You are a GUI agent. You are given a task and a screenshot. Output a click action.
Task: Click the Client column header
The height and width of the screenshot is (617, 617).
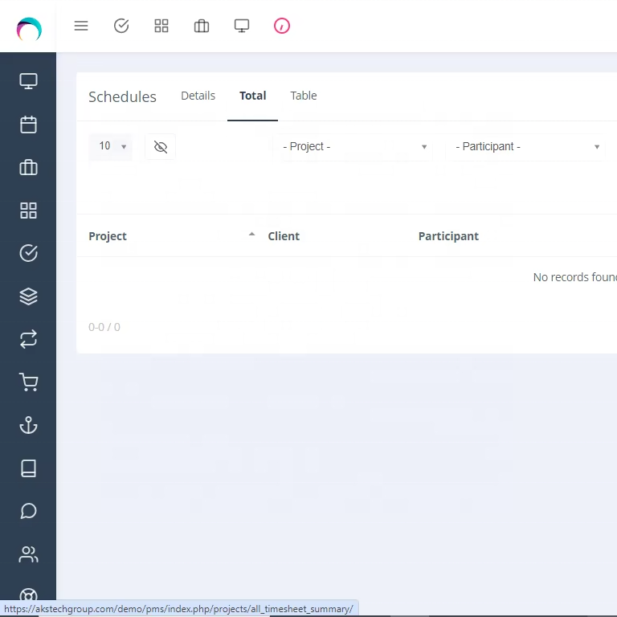coord(284,236)
